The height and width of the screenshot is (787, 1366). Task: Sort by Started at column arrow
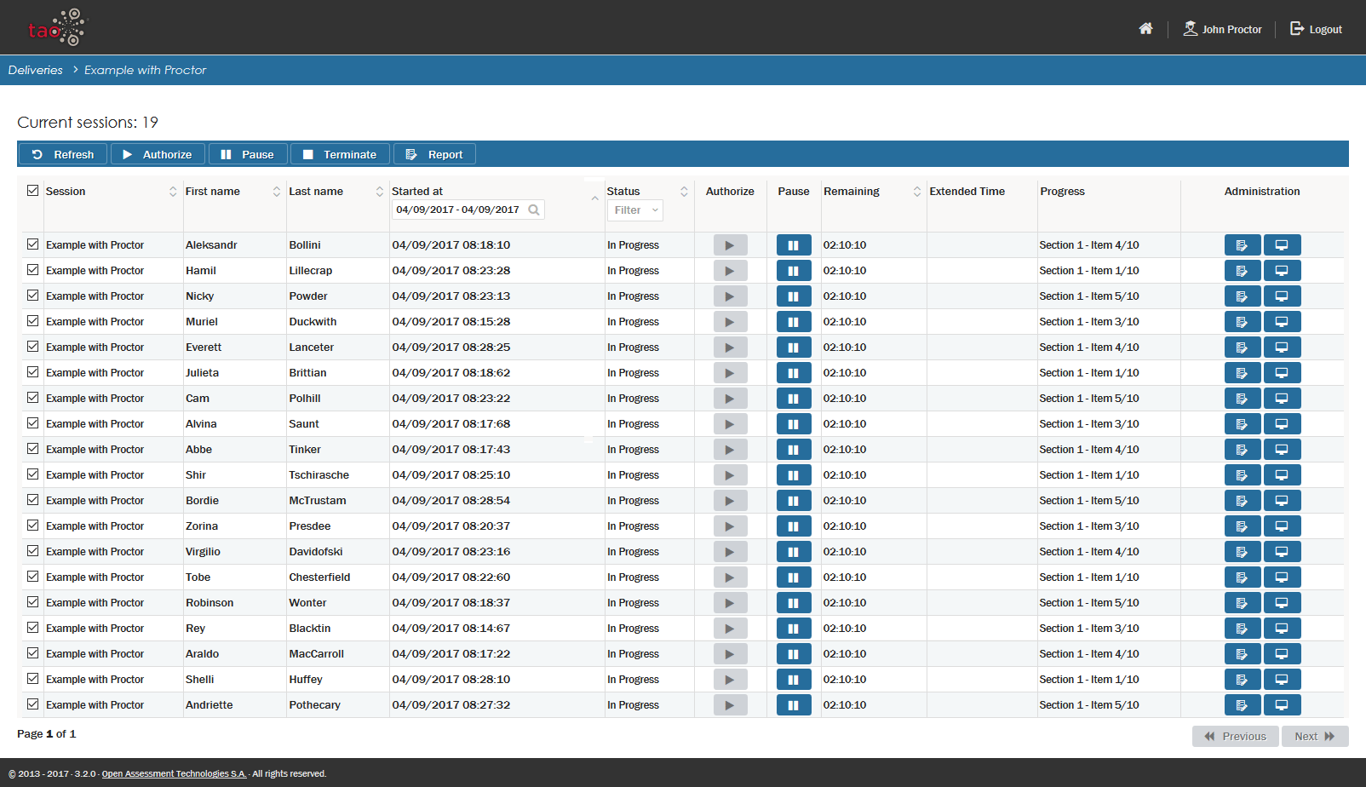594,198
